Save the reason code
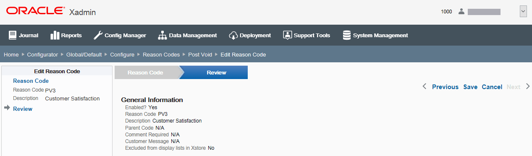The height and width of the screenshot is (156, 532). point(470,87)
